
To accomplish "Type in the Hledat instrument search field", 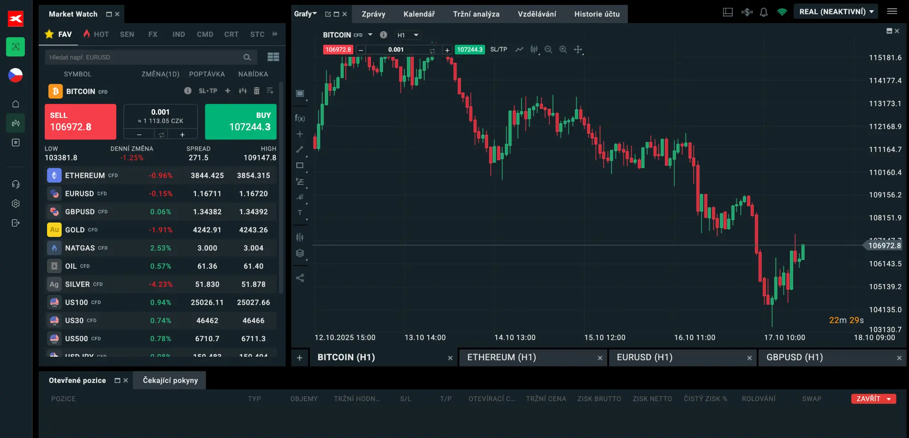I will click(146, 57).
